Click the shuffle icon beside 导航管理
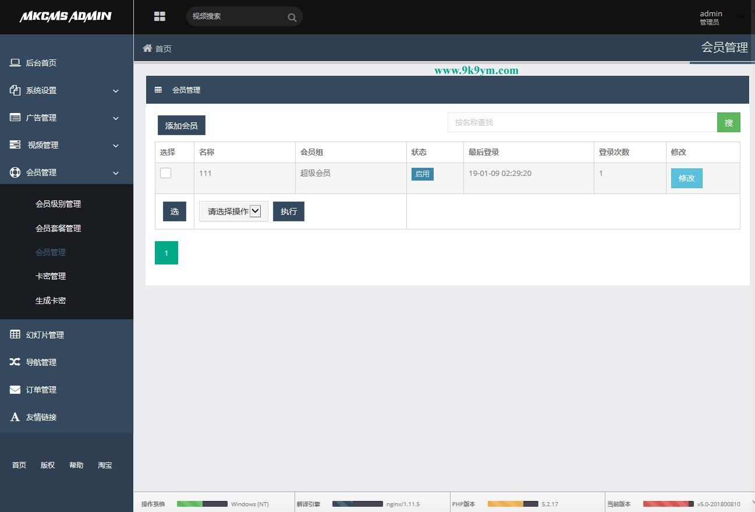Viewport: 755px width, 512px height. coord(15,362)
